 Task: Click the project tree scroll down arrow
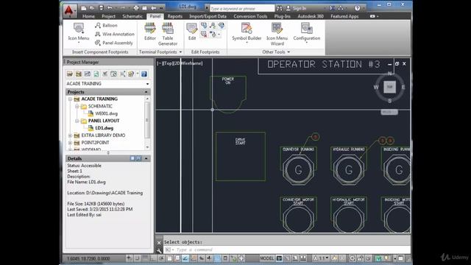pos(147,147)
